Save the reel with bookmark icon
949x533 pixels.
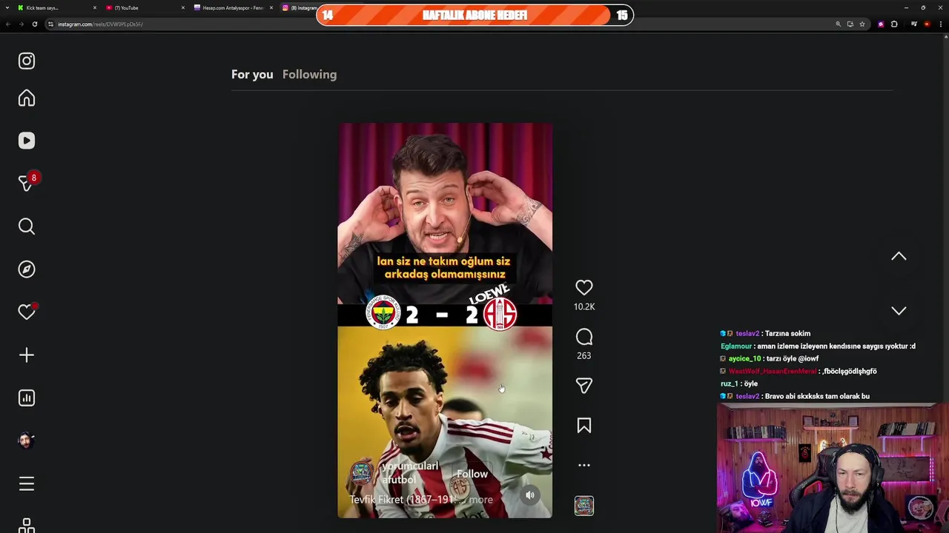tap(584, 426)
